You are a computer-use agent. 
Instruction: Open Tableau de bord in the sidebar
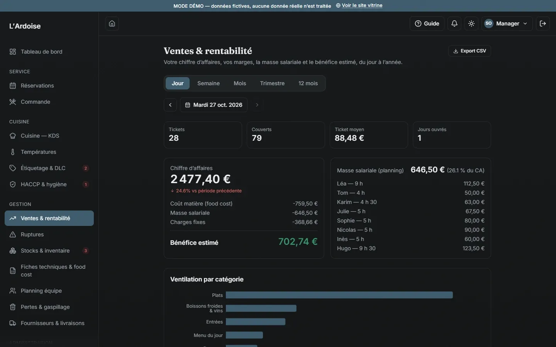49,52
